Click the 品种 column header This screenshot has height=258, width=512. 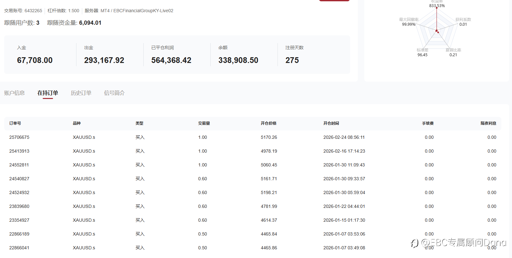(77, 123)
